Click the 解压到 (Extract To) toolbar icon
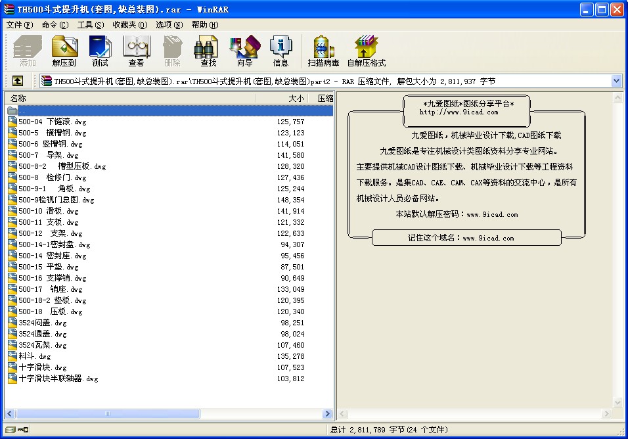This screenshot has height=439, width=628. [64, 51]
